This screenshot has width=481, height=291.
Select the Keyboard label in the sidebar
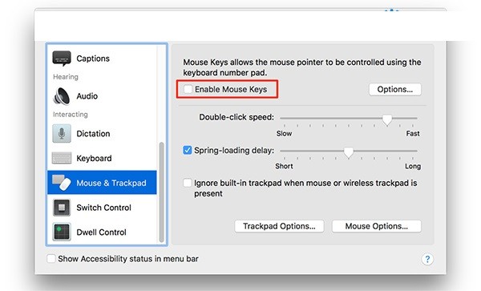pyautogui.click(x=94, y=158)
